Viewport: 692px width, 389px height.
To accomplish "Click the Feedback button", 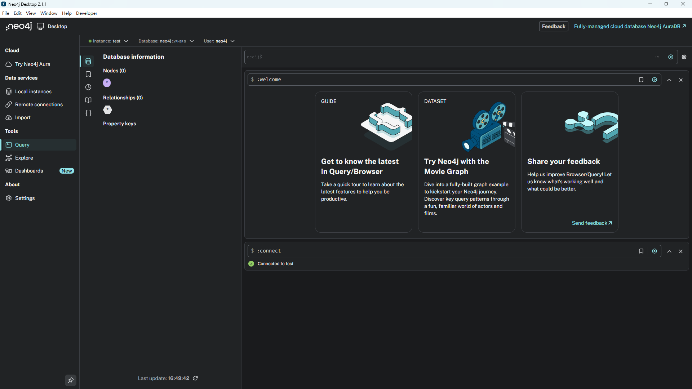I will coord(553,26).
